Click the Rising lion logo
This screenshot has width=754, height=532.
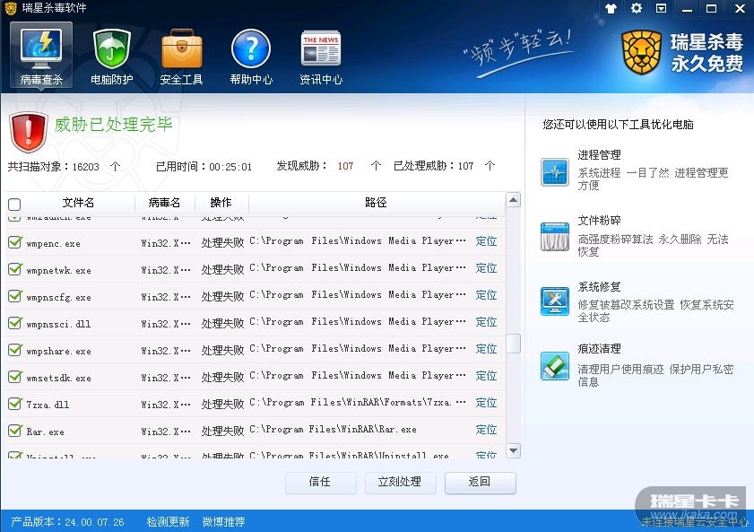(x=641, y=52)
